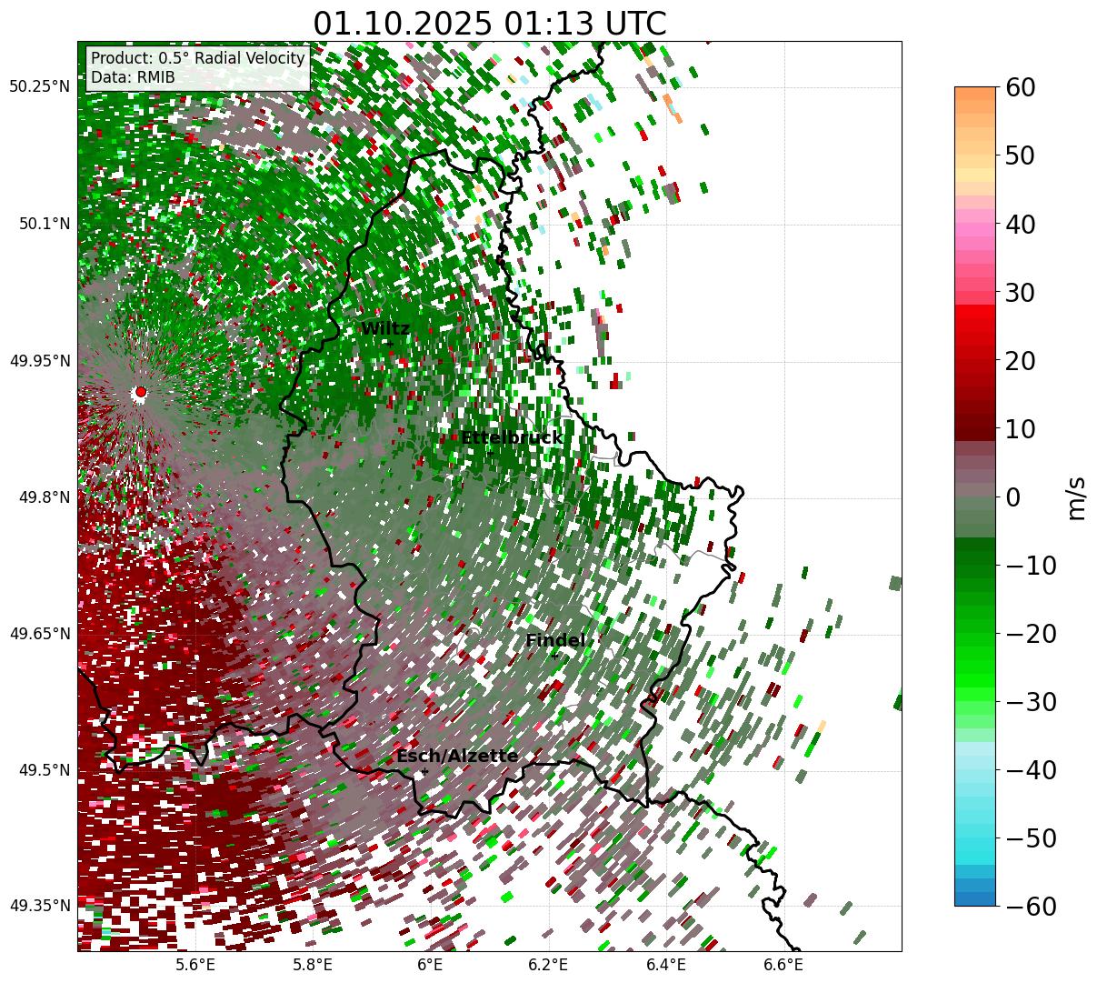Click the Esch/Alzette location cross marker
This screenshot has width=1097, height=983.
coord(424,771)
